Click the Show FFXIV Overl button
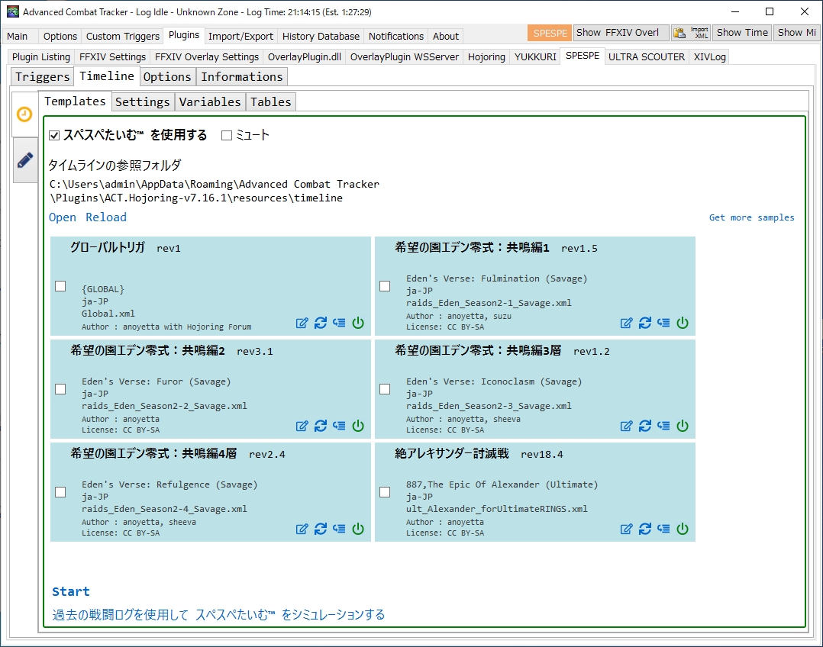 [x=621, y=33]
